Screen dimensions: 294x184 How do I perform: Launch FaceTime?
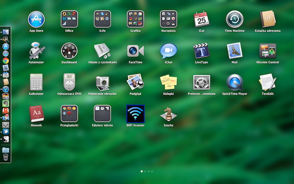click(x=135, y=51)
